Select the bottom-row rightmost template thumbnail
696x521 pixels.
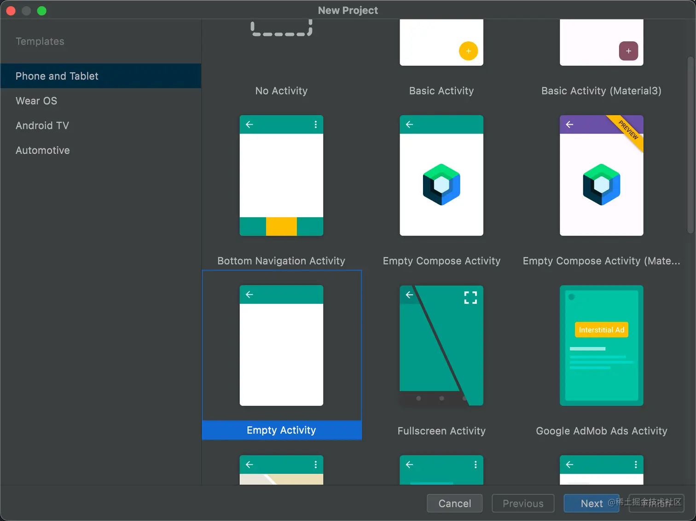tap(601, 470)
